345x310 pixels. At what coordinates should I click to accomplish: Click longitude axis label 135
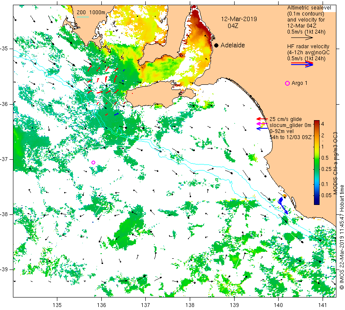(x=57, y=305)
